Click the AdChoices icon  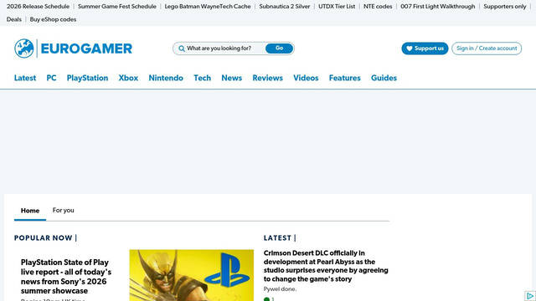(x=530, y=295)
